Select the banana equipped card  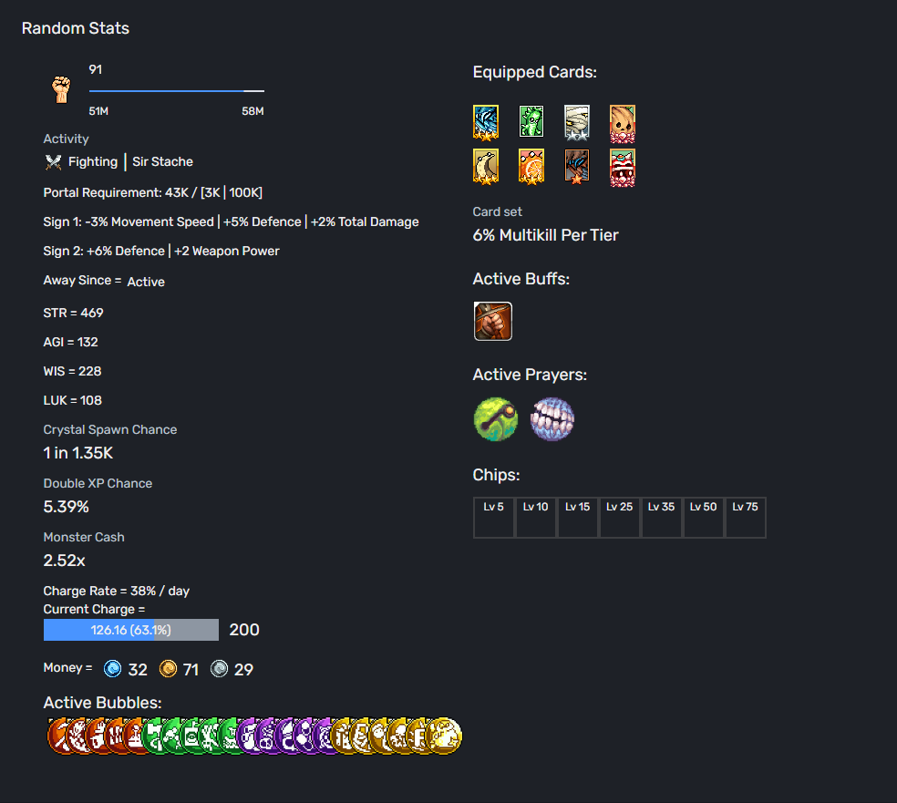(x=486, y=167)
